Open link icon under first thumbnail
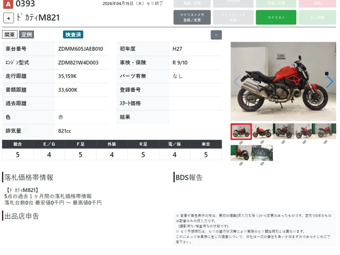The height and width of the screenshot is (255, 340). [241, 142]
